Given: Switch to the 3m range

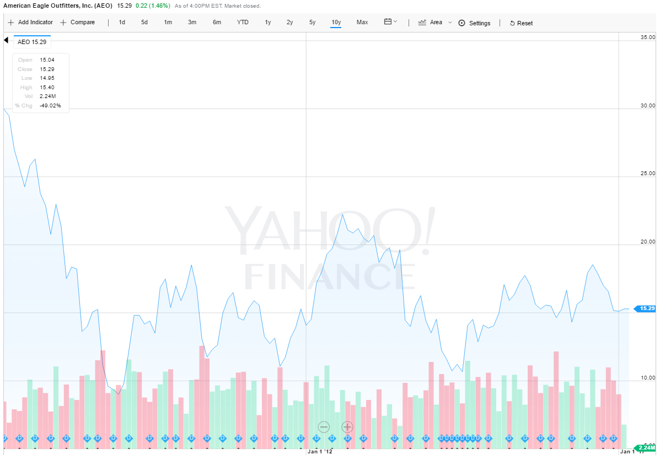Looking at the screenshot, I should [x=192, y=22].
